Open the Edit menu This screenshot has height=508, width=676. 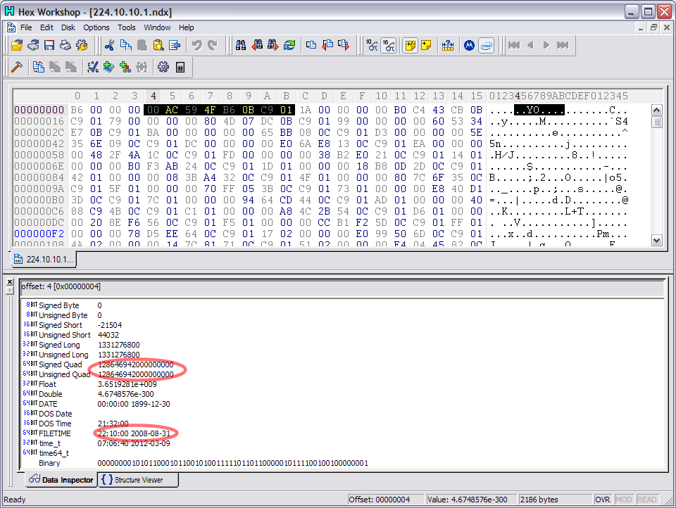pos(46,27)
